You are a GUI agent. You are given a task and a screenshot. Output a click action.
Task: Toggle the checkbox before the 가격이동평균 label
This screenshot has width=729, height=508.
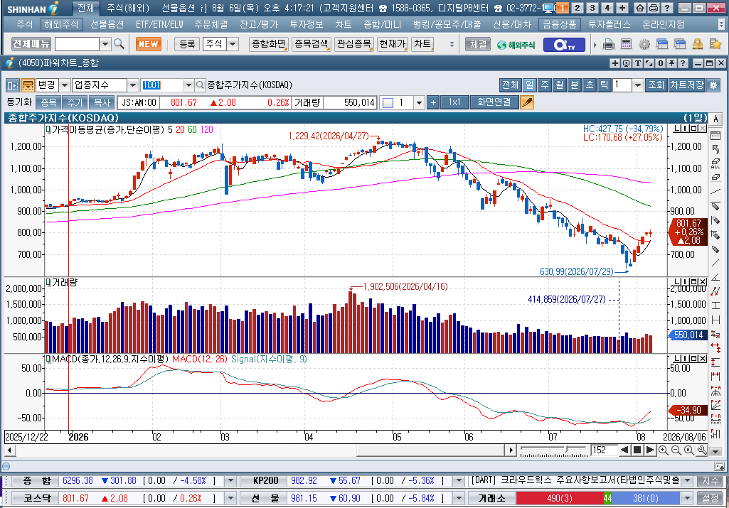click(48, 129)
